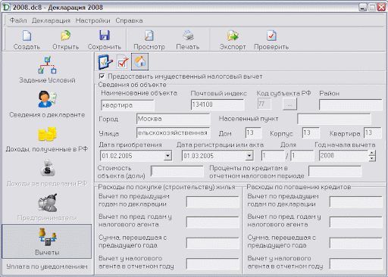388x277 pixels.
Task: Click the Дом number field
Action: pyautogui.click(x=253, y=132)
